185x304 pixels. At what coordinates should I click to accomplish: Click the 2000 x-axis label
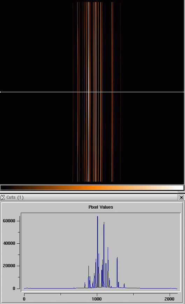(169, 299)
